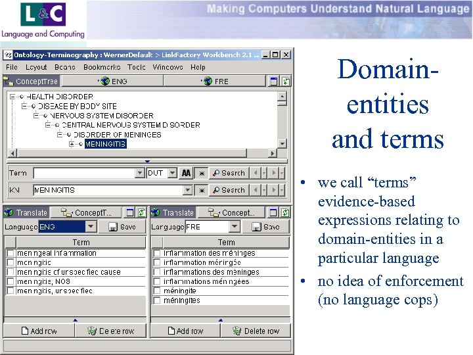Click layout icon in left Translate panel
The image size is (473, 355).
click(130, 212)
